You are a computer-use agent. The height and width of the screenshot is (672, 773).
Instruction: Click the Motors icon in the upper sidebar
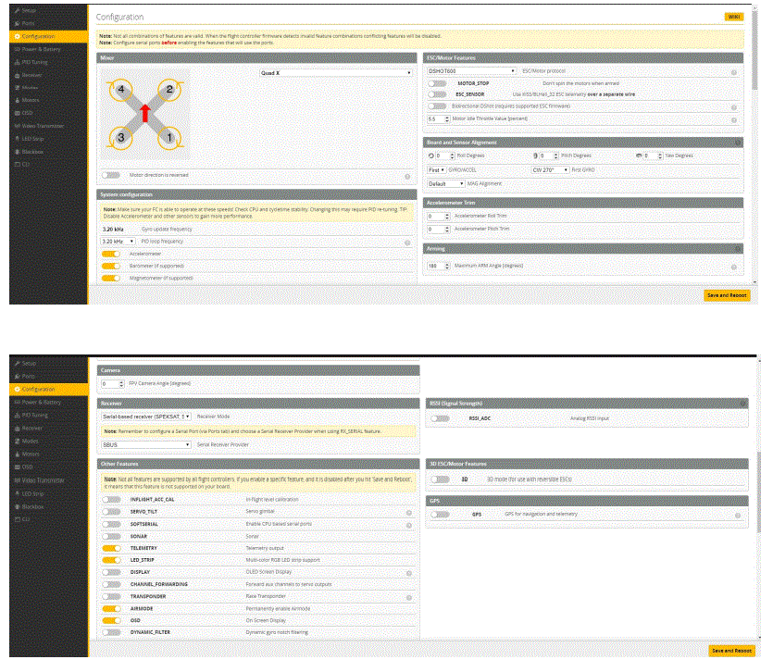coord(18,100)
